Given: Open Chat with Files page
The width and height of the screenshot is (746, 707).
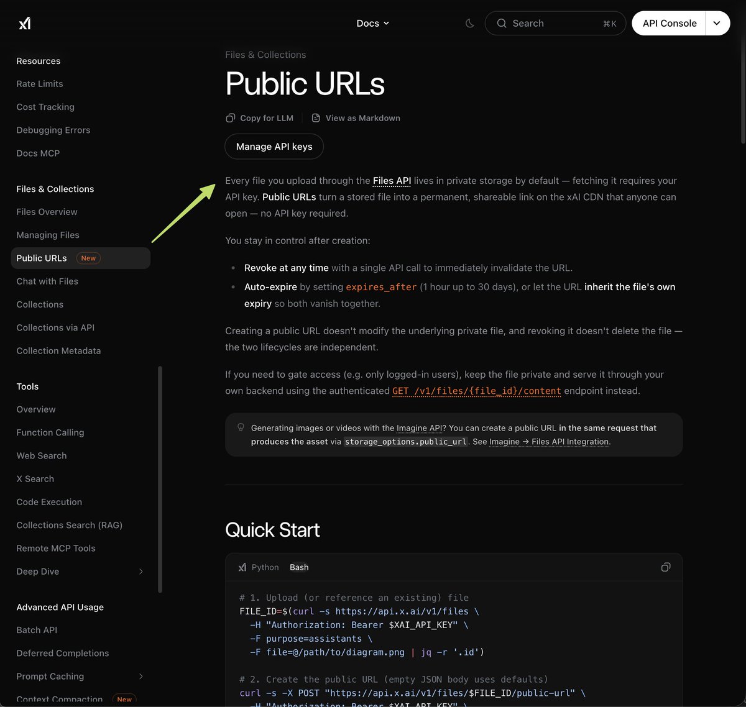Looking at the screenshot, I should click(x=47, y=281).
